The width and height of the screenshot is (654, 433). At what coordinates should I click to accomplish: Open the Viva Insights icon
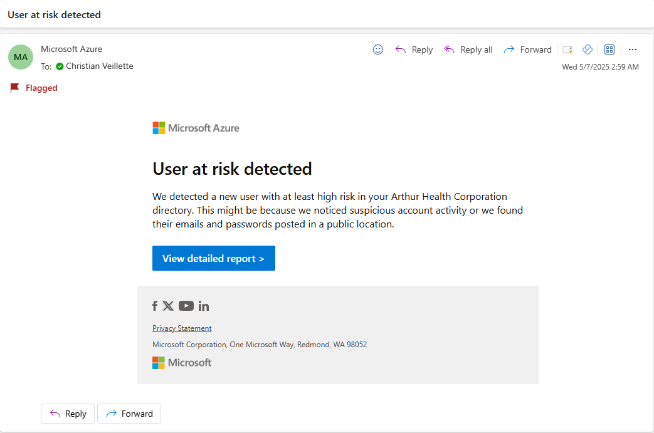click(588, 50)
